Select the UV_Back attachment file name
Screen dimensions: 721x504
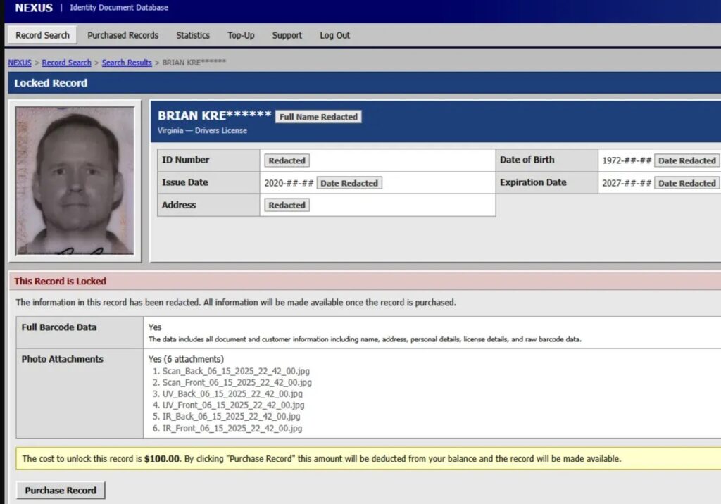[x=232, y=393]
